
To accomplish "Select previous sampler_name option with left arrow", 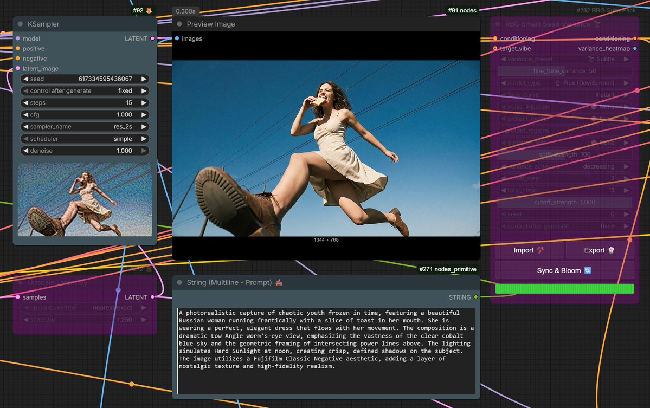I will 25,127.
